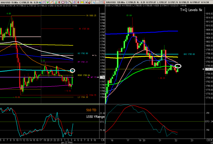Select the green funnel filter icon
The image size is (213, 144).
[48, 2]
